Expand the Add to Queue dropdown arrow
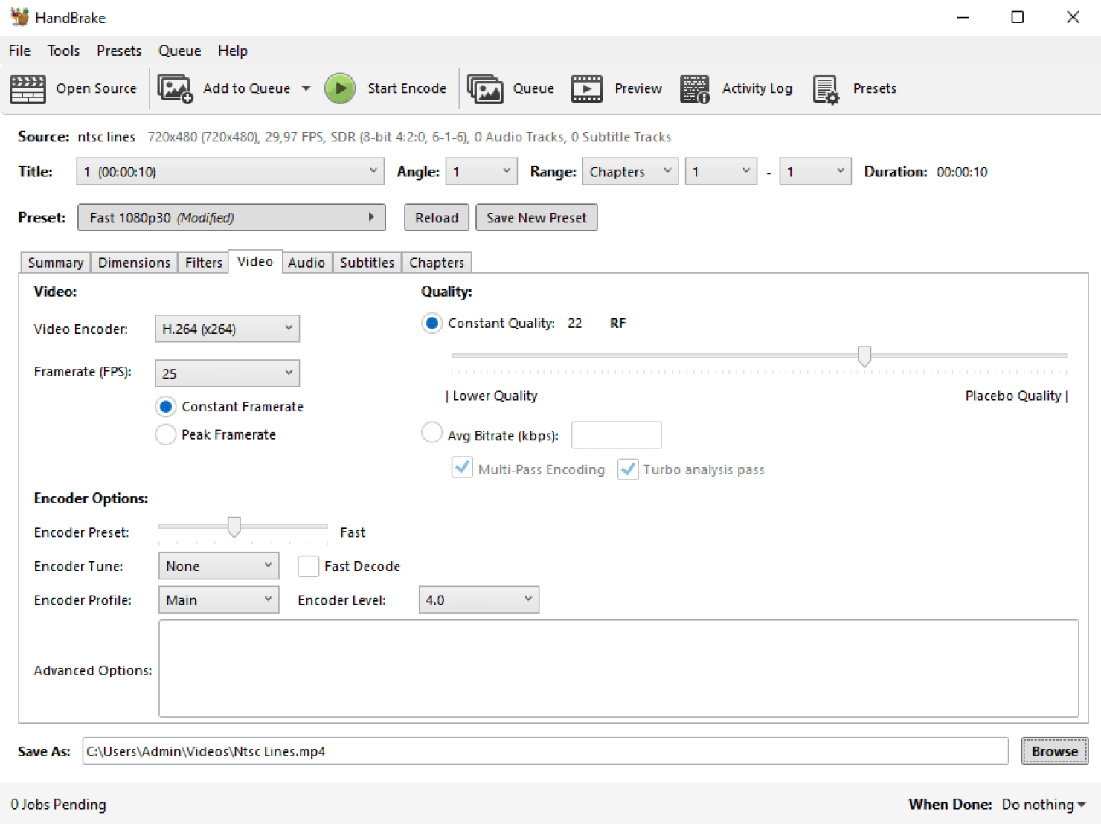This screenshot has height=824, width=1101. click(x=306, y=88)
